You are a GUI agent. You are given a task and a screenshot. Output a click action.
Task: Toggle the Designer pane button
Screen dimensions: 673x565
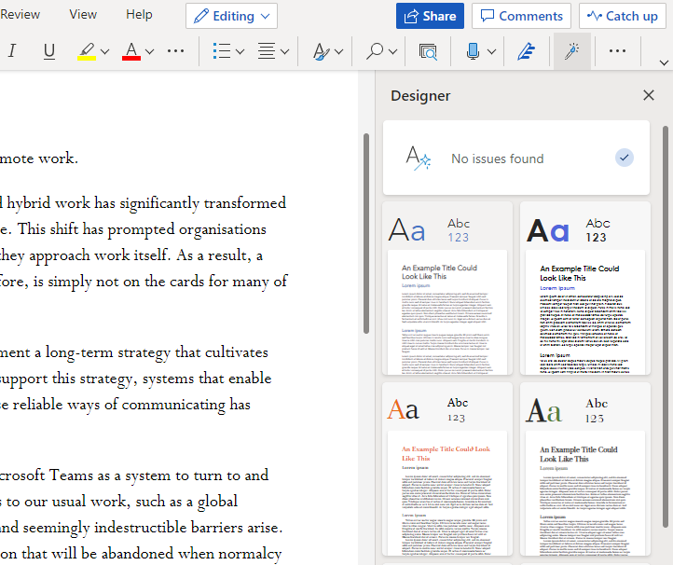tap(571, 51)
